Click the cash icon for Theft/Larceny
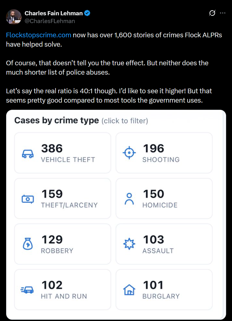The width and height of the screenshot is (232, 321). pos(27,199)
